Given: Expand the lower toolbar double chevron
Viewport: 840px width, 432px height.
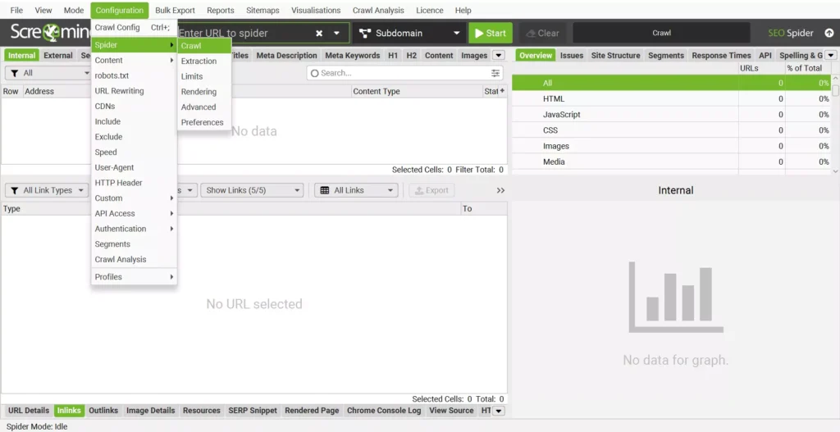Looking at the screenshot, I should (500, 190).
